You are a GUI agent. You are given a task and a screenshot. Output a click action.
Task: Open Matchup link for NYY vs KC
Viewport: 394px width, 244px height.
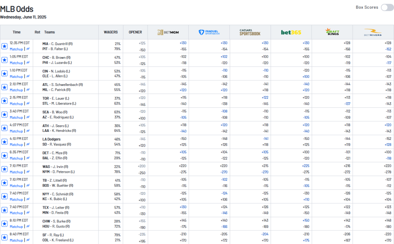(16, 199)
